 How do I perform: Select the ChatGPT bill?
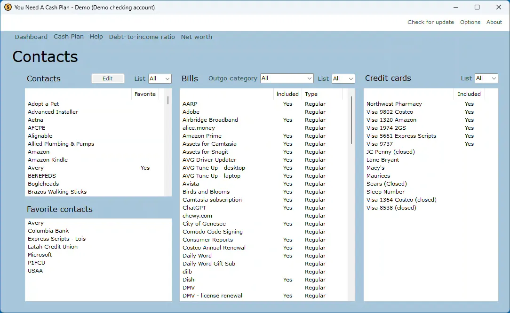[x=194, y=208]
